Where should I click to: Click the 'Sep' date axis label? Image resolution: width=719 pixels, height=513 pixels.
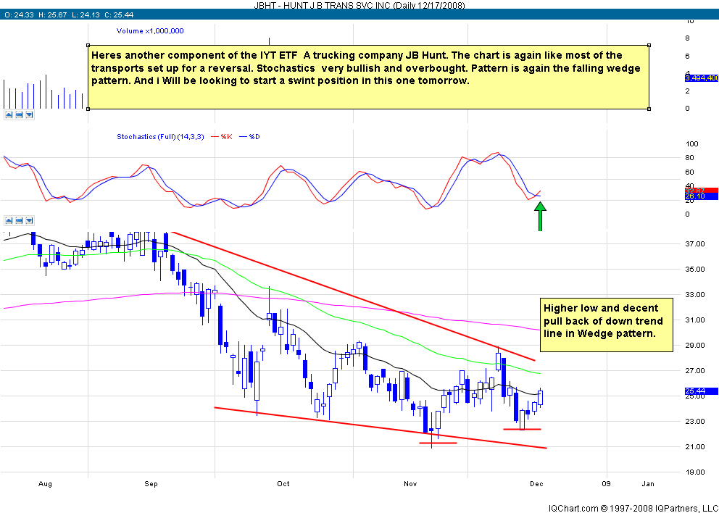pyautogui.click(x=151, y=484)
